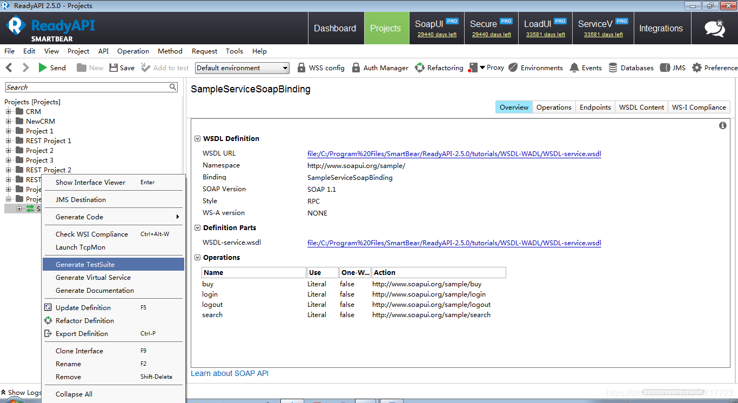
Task: Click the forward navigation arrow
Action: point(25,68)
